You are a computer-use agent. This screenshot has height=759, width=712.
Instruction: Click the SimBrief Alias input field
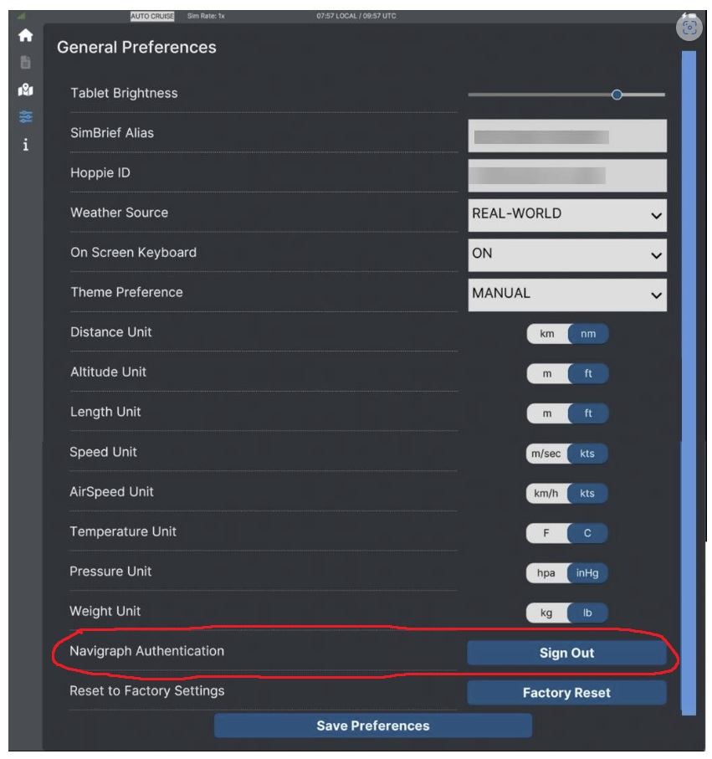pos(566,136)
